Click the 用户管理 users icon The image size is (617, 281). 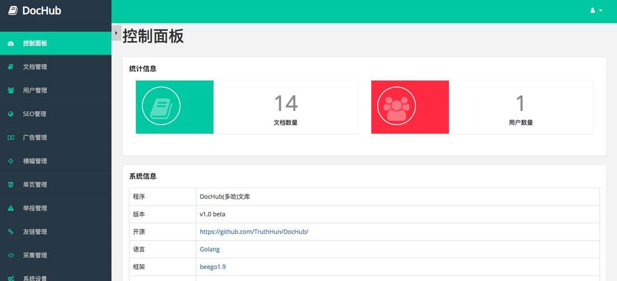point(11,90)
